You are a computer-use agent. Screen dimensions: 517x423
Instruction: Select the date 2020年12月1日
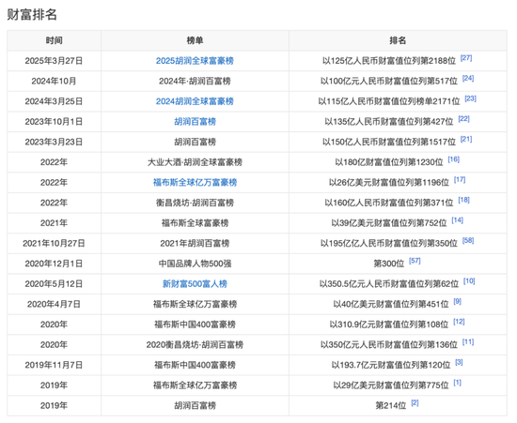54,264
